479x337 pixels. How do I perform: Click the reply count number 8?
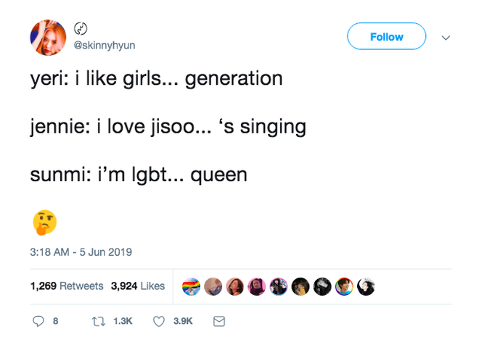pos(55,321)
